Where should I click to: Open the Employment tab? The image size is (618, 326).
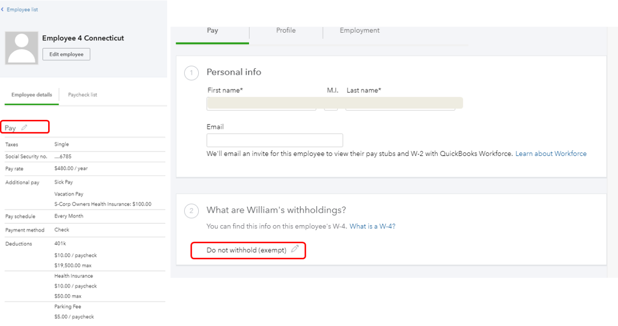click(359, 31)
